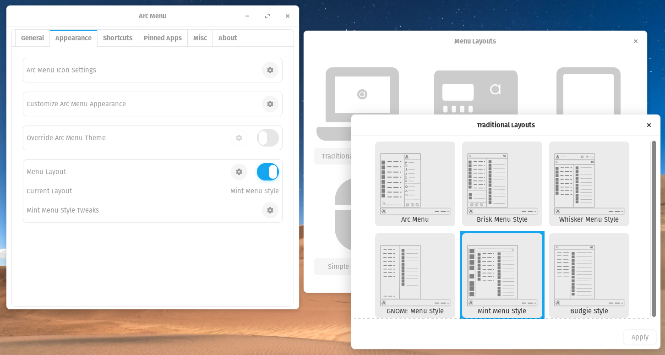Image resolution: width=665 pixels, height=355 pixels.
Task: Maximize the Arc Menu window
Action: [x=267, y=16]
